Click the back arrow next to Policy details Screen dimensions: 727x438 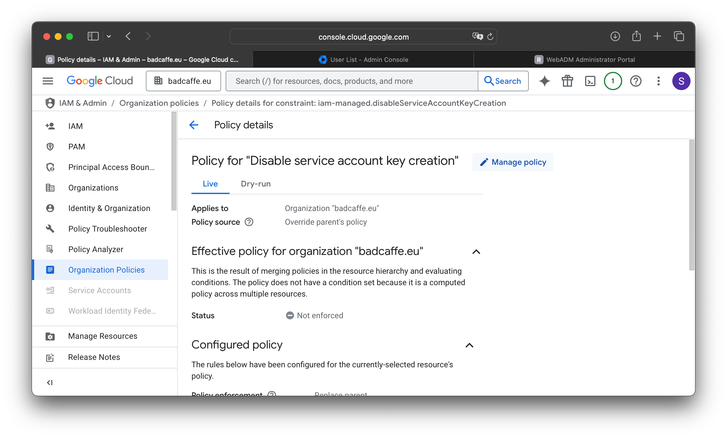194,125
